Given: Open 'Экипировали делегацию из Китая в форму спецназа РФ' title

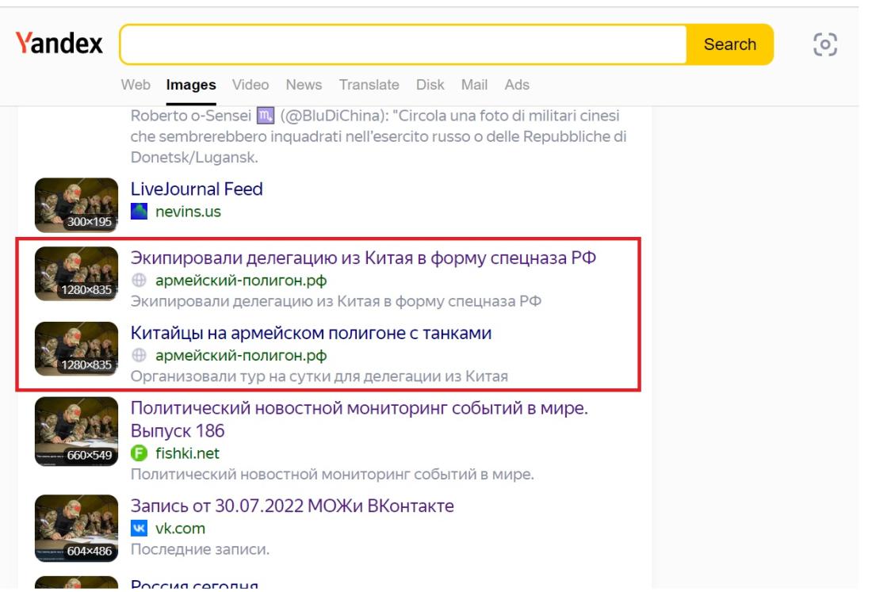Looking at the screenshot, I should click(363, 258).
